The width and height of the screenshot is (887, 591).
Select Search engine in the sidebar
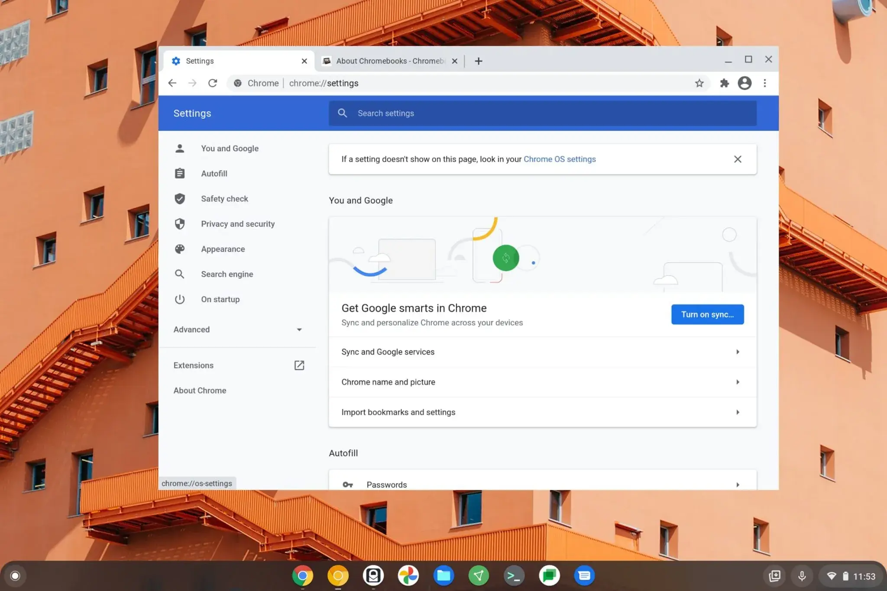click(x=227, y=274)
